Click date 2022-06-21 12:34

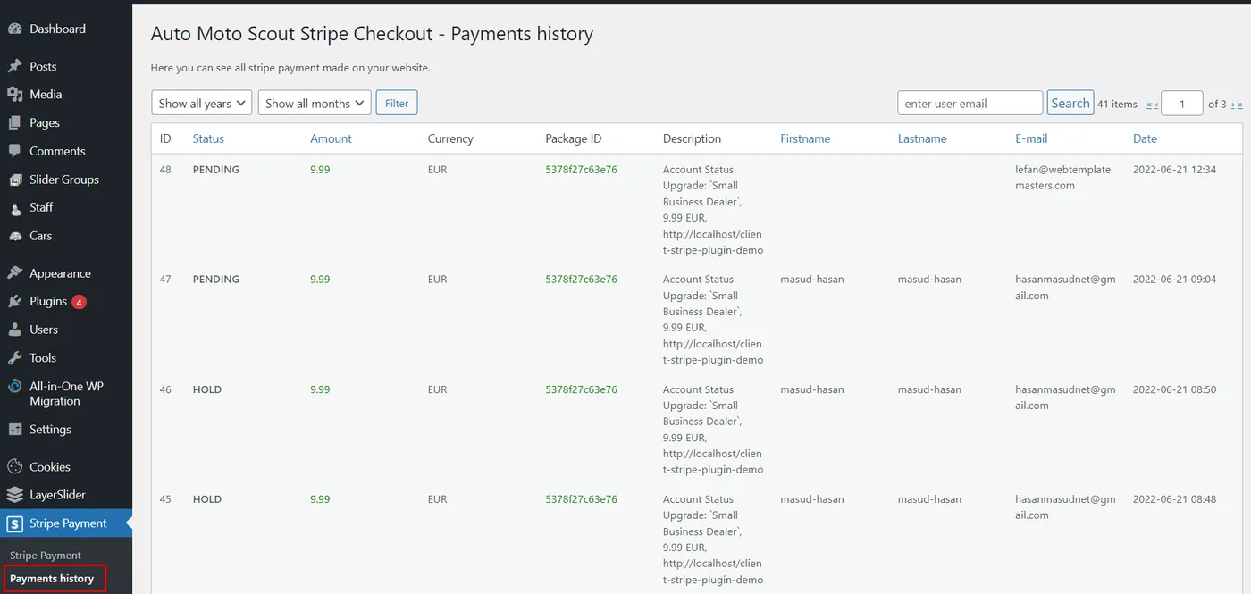pos(1174,170)
